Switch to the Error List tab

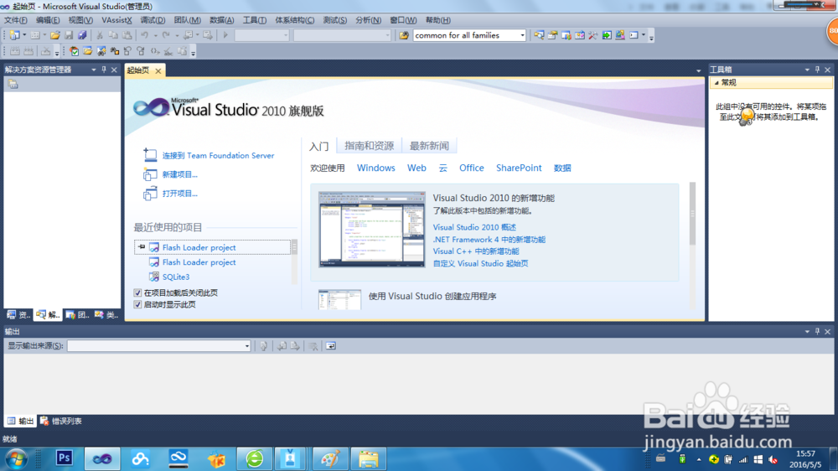pyautogui.click(x=61, y=422)
